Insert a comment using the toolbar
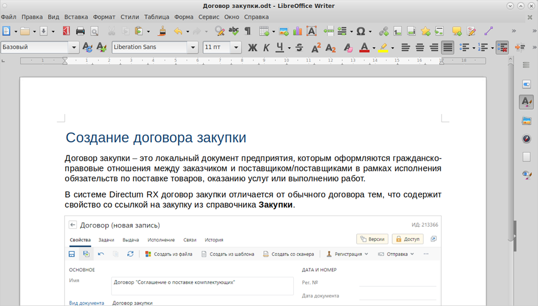Viewport: 538px width, 306px height. 457,31
